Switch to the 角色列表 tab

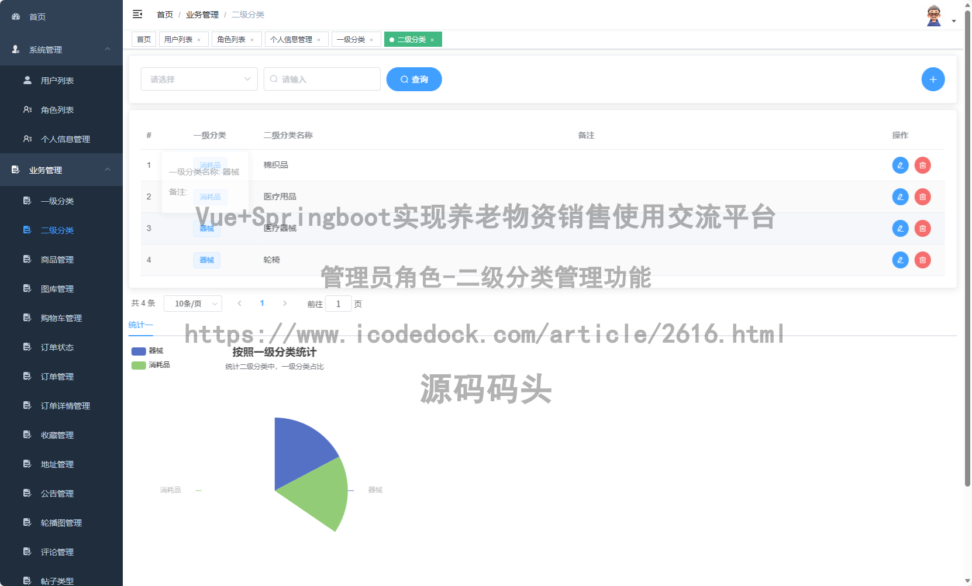coord(232,39)
